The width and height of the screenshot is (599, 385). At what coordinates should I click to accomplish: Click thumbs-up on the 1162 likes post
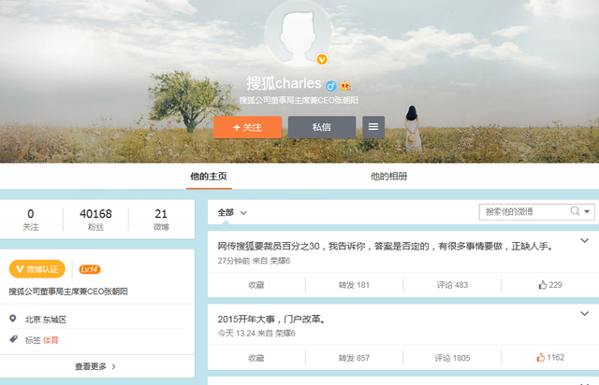549,357
